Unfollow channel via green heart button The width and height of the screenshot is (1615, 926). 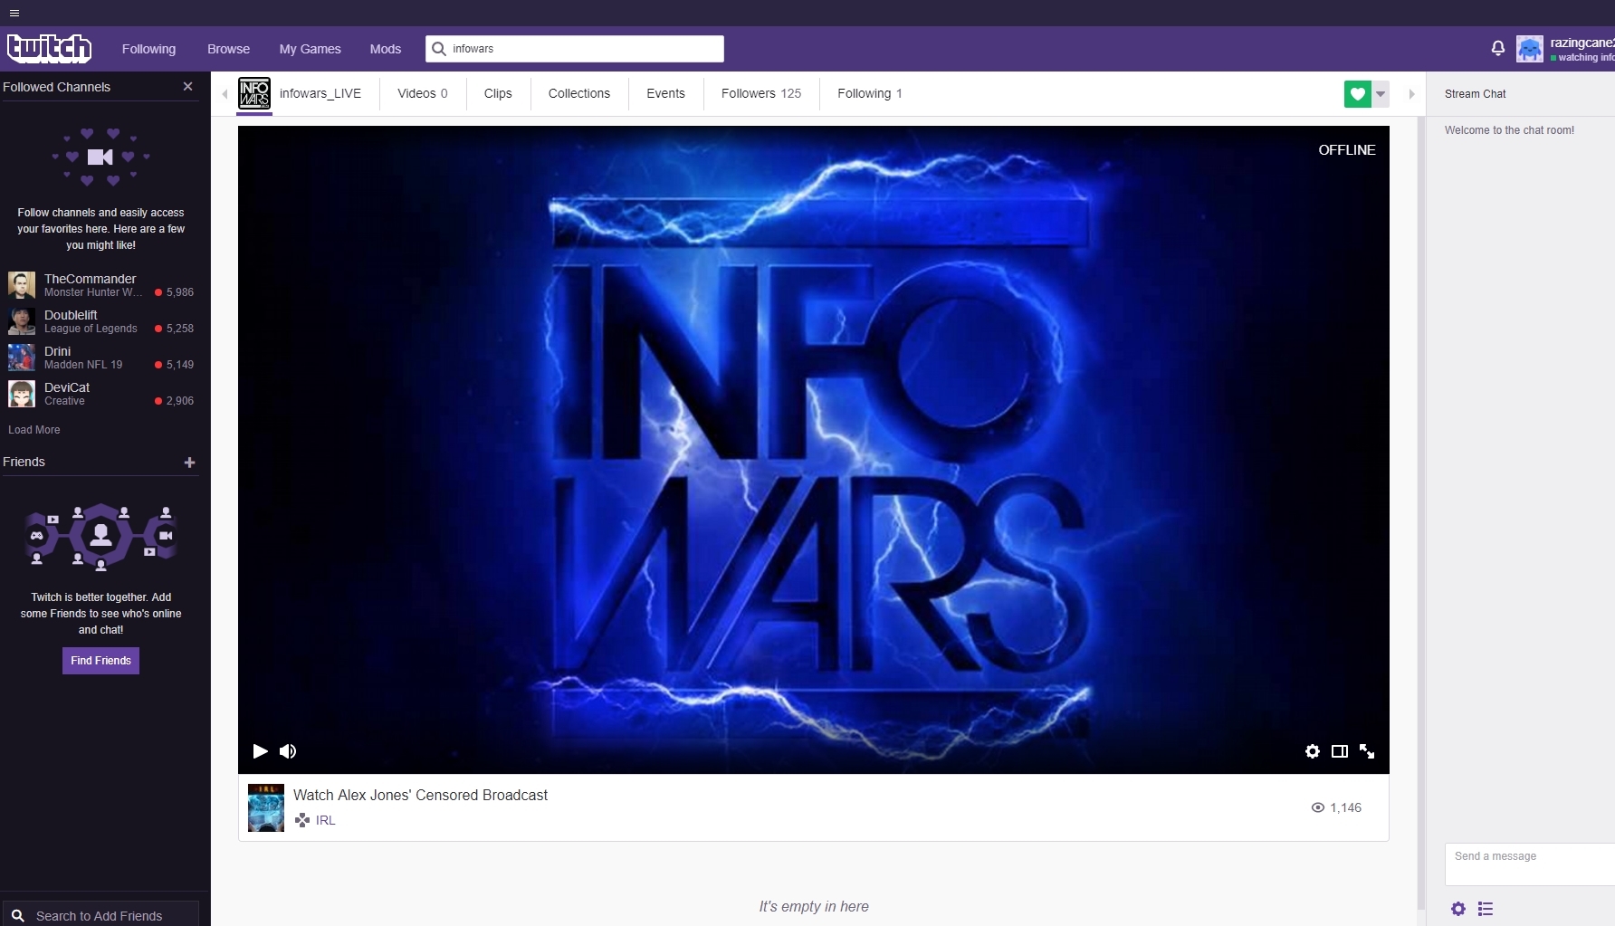click(1357, 94)
